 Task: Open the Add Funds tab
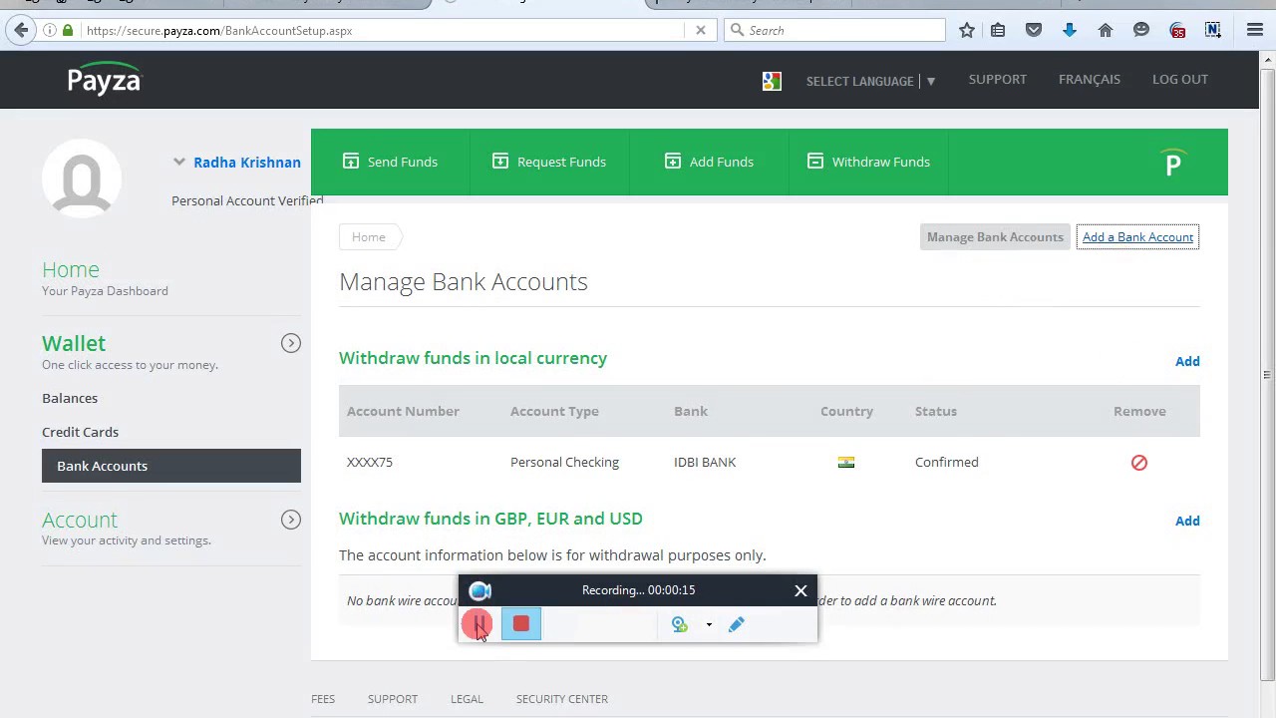pos(710,162)
